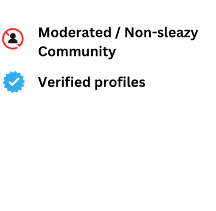This screenshot has height=211, width=216.
Task: Open the icon beside Moderated / Non-sleazy Community
Action: click(x=13, y=39)
